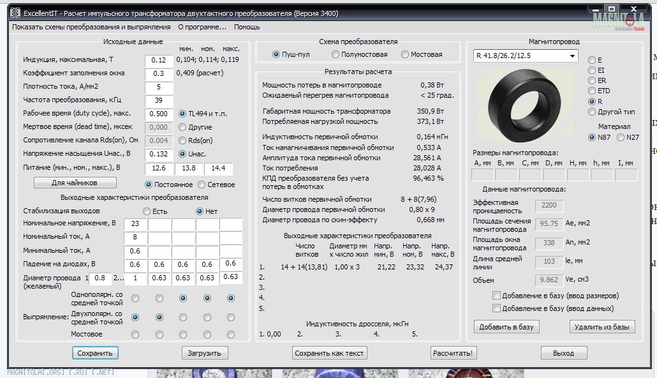Click the 'H, мм' core size field
Screen dimensions: 657x378
579,174
